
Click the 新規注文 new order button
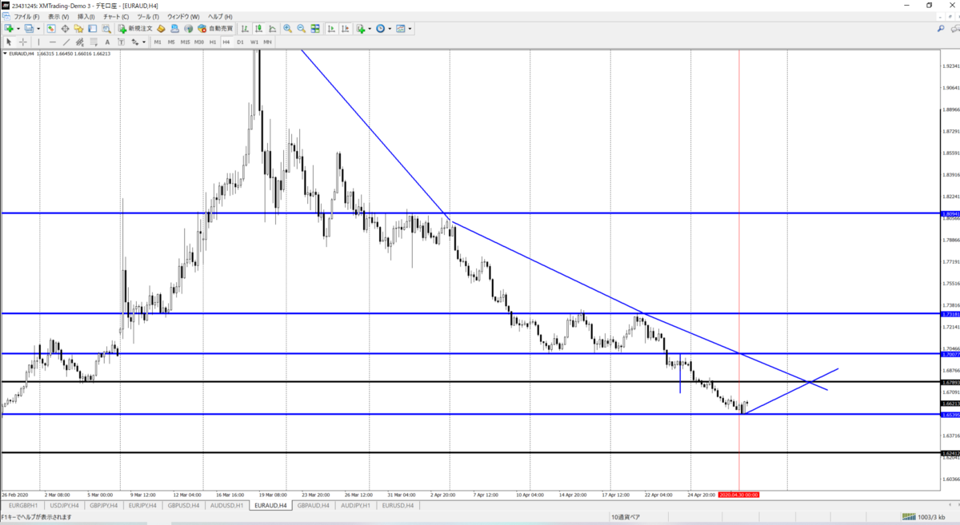pyautogui.click(x=134, y=29)
